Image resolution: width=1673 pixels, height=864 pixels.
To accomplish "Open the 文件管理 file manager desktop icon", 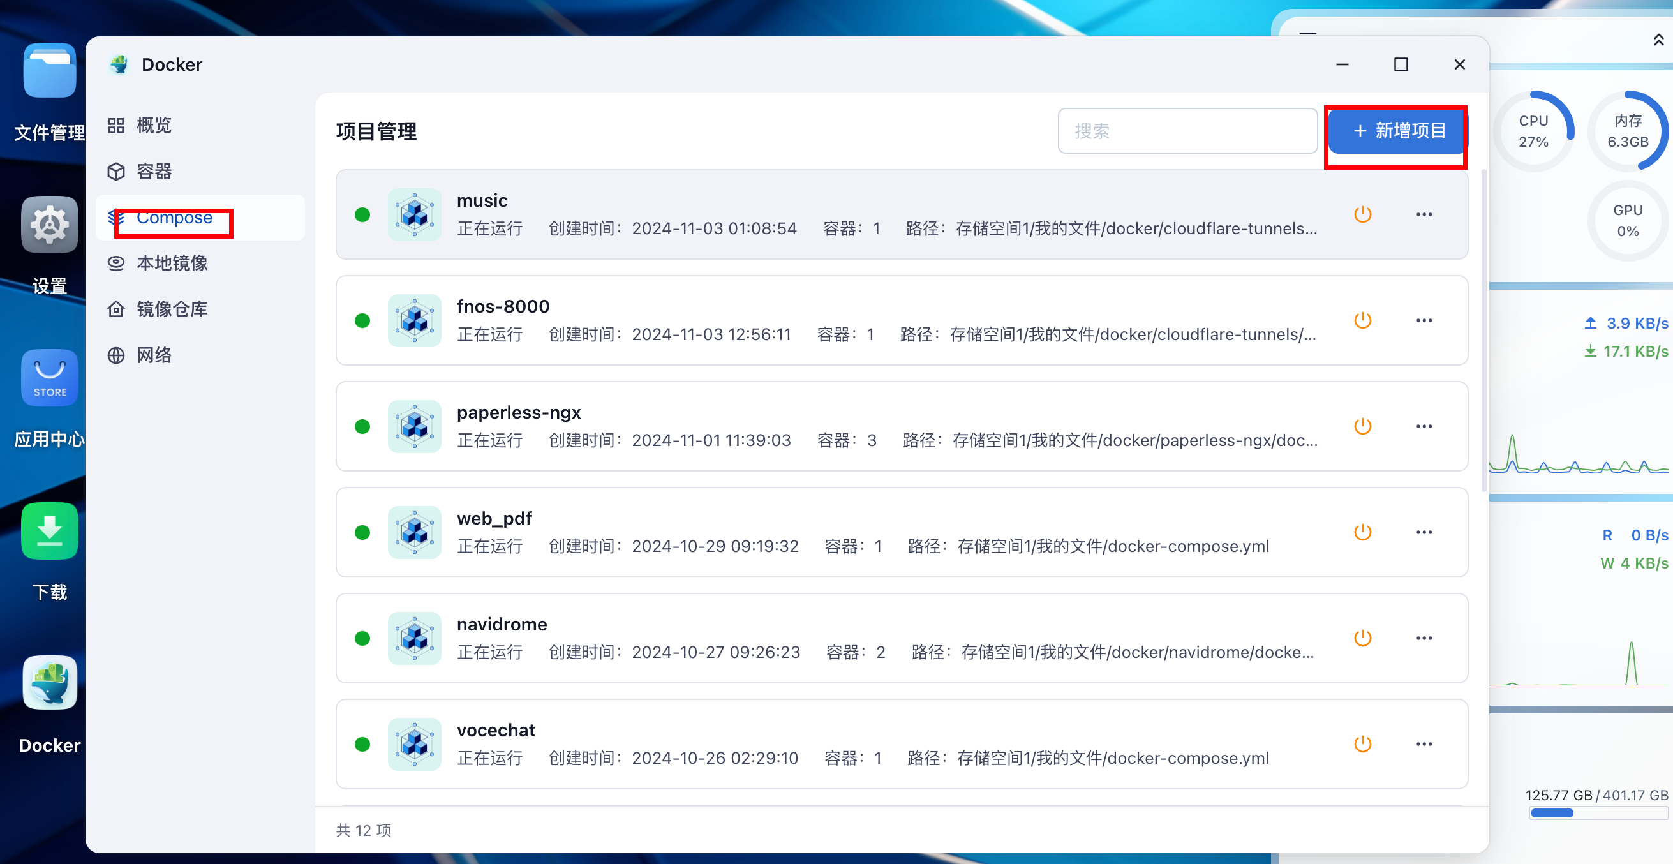I will 49,71.
